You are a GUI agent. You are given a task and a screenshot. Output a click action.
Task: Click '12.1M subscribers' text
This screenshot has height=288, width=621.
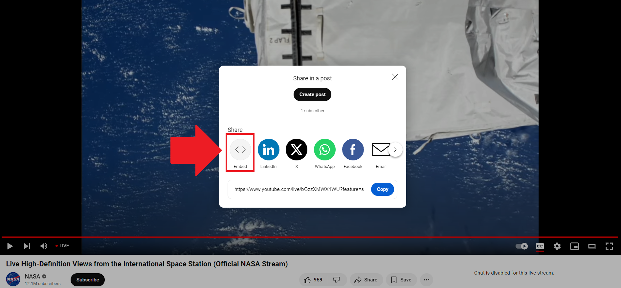point(43,284)
